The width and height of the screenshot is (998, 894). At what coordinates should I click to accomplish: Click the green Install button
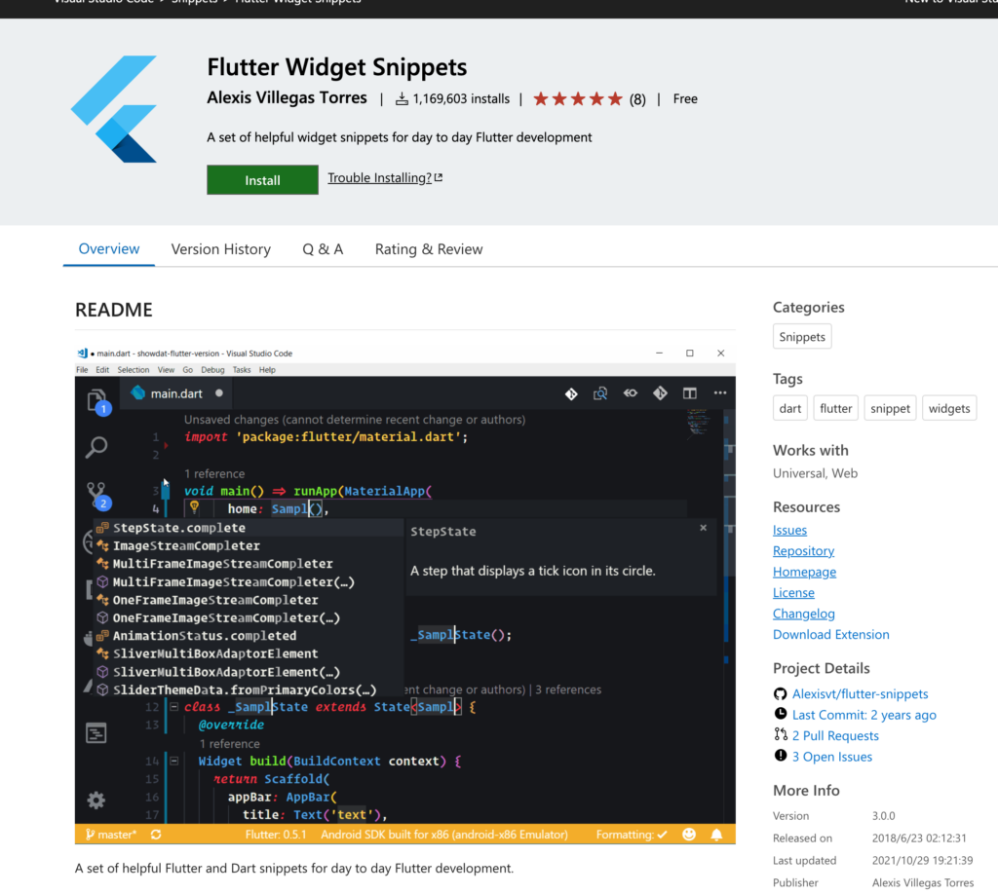click(262, 180)
